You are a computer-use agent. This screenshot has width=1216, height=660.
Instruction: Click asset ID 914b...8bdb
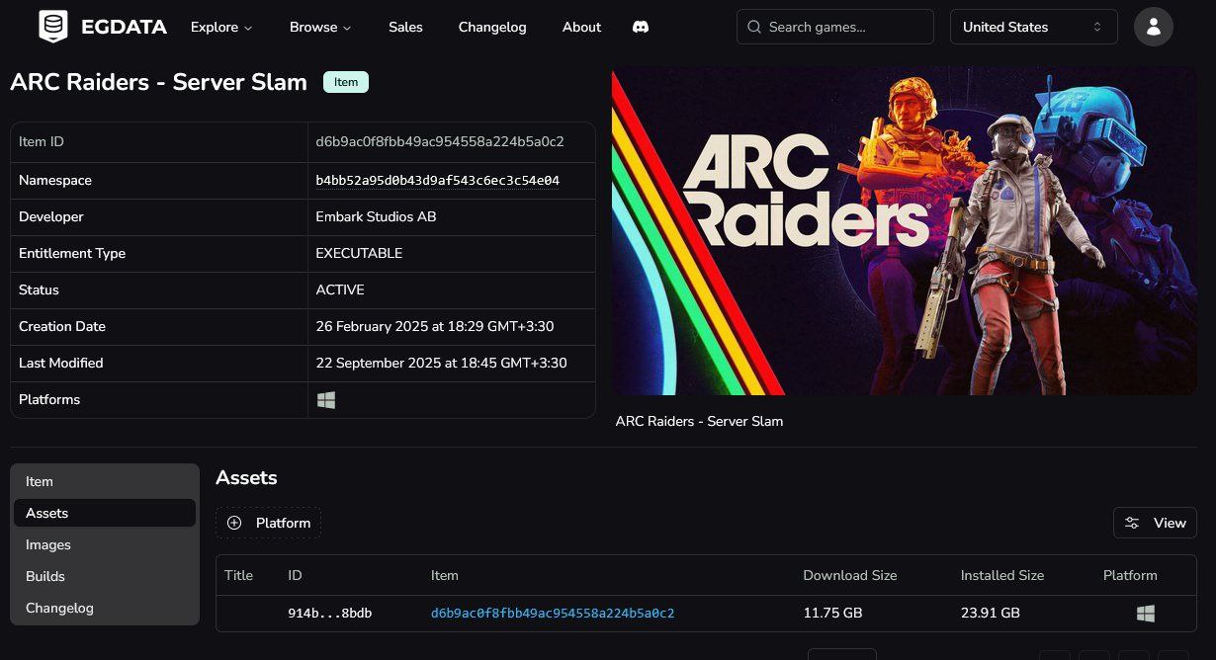(330, 614)
